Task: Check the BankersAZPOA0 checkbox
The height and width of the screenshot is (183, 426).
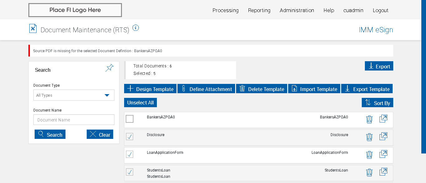Action: [x=130, y=119]
